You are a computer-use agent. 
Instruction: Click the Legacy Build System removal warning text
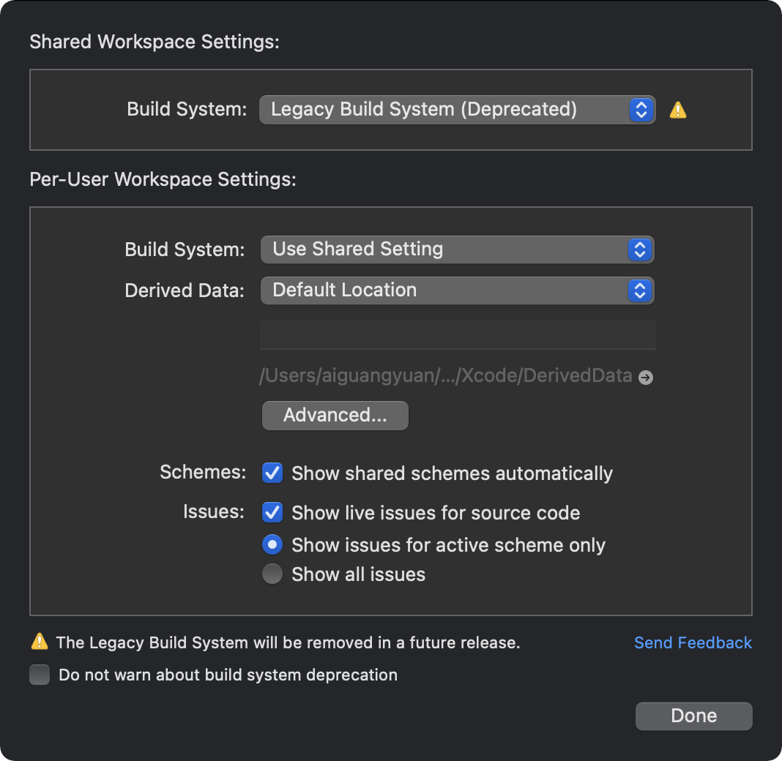pyautogui.click(x=288, y=642)
